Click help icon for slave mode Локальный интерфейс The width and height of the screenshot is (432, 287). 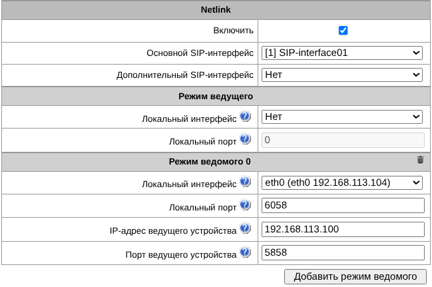click(x=245, y=182)
